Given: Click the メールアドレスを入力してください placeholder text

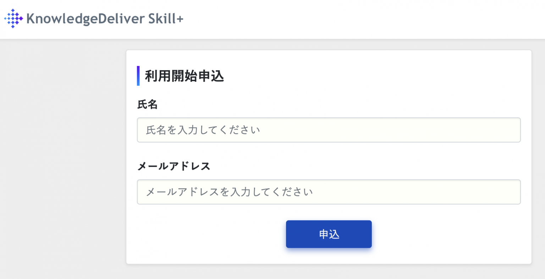Looking at the screenshot, I should point(229,192).
